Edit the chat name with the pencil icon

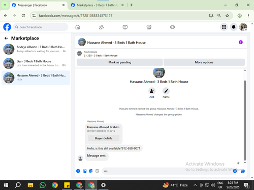(x=166, y=91)
